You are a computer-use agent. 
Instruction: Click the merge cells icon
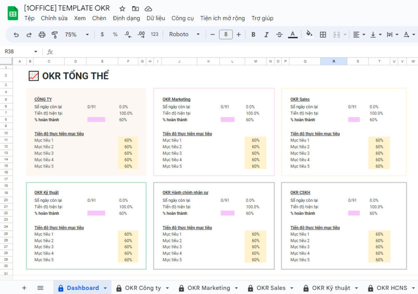[337, 35]
